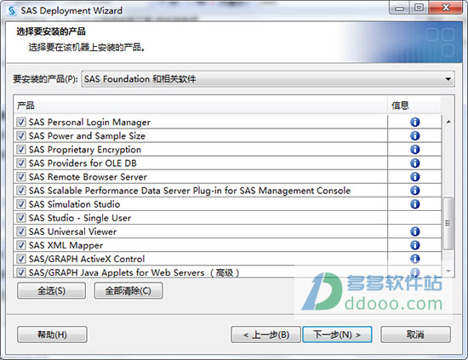Select the SAS XML Mapper row text
This screenshot has height=360, width=468.
click(66, 245)
